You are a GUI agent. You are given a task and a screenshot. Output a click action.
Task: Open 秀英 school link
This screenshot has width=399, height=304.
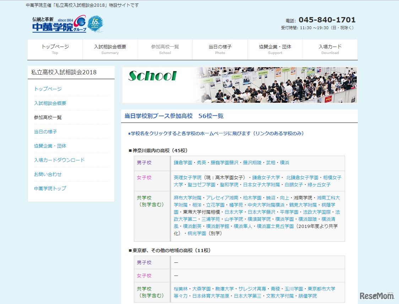click(x=202, y=162)
